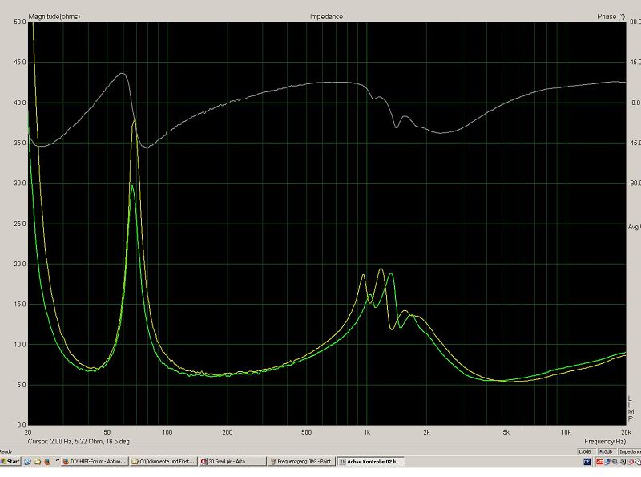Launch Firefox from the quick launch bar
Screen dimensions: 641x477
pos(47,462)
